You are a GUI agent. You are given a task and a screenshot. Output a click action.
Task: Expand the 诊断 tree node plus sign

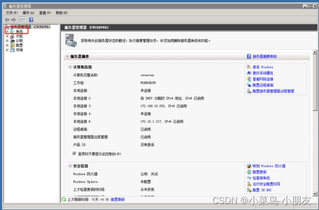[7, 40]
